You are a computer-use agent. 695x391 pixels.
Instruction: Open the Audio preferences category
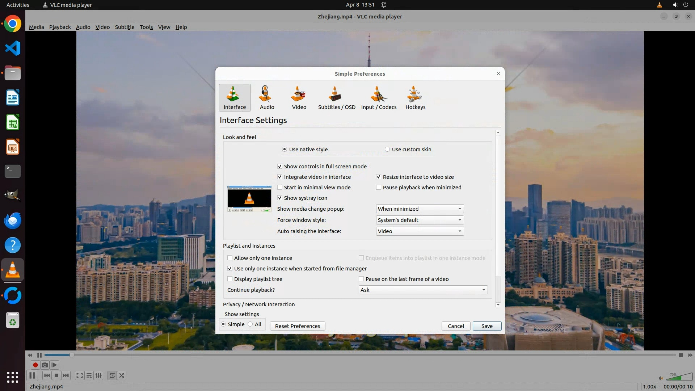coord(267,98)
